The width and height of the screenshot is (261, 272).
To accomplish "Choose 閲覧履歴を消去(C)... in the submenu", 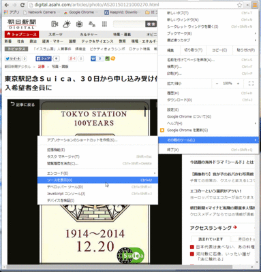I will point(97,163).
